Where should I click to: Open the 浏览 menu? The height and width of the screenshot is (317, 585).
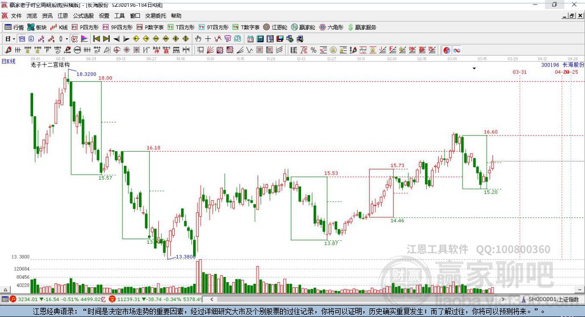coord(32,15)
